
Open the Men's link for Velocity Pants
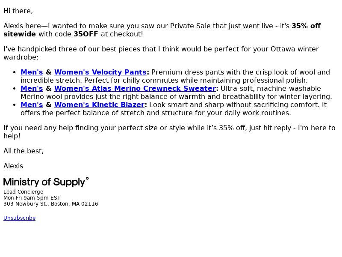pos(32,72)
